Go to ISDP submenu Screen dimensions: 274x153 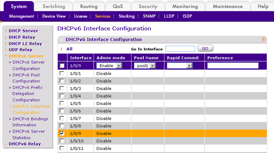[x=187, y=16]
